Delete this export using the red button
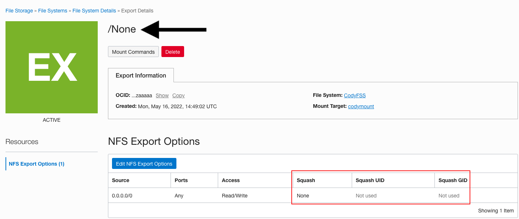 point(172,52)
